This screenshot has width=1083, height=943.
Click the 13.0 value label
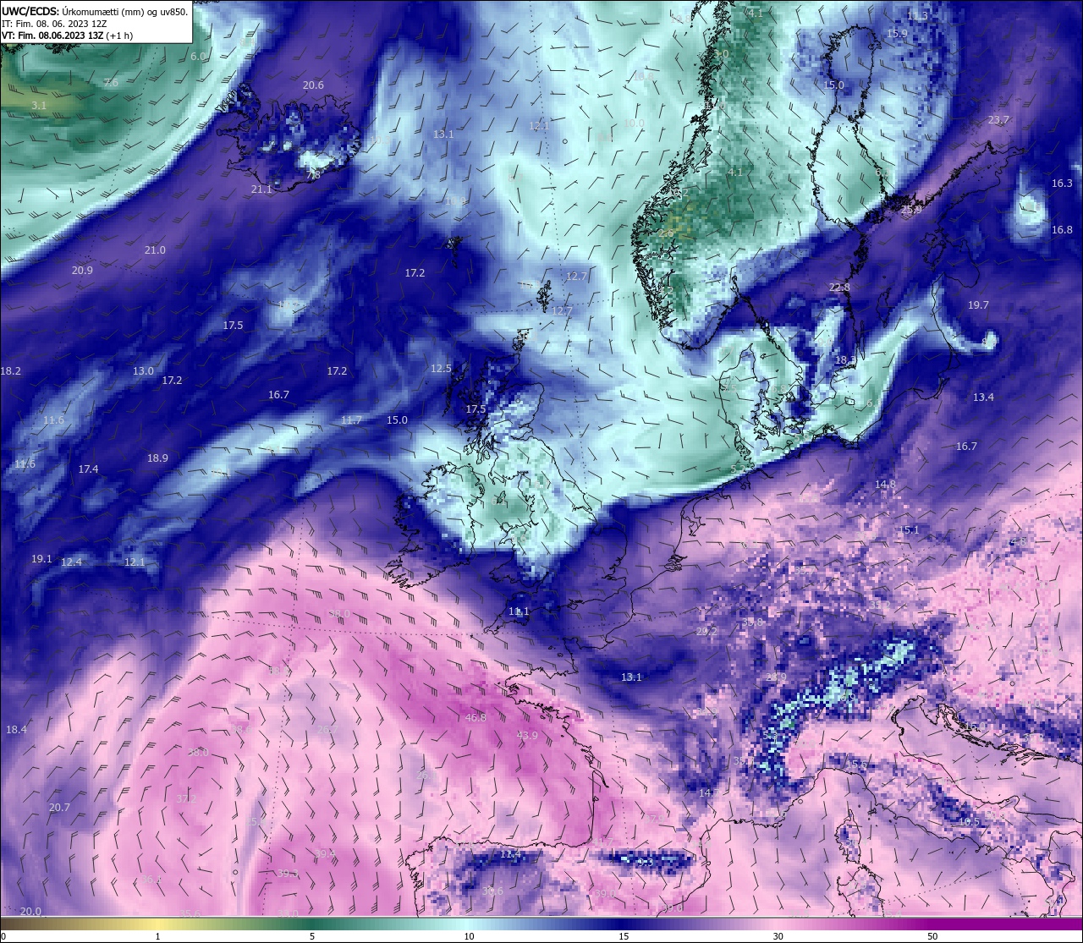[143, 370]
